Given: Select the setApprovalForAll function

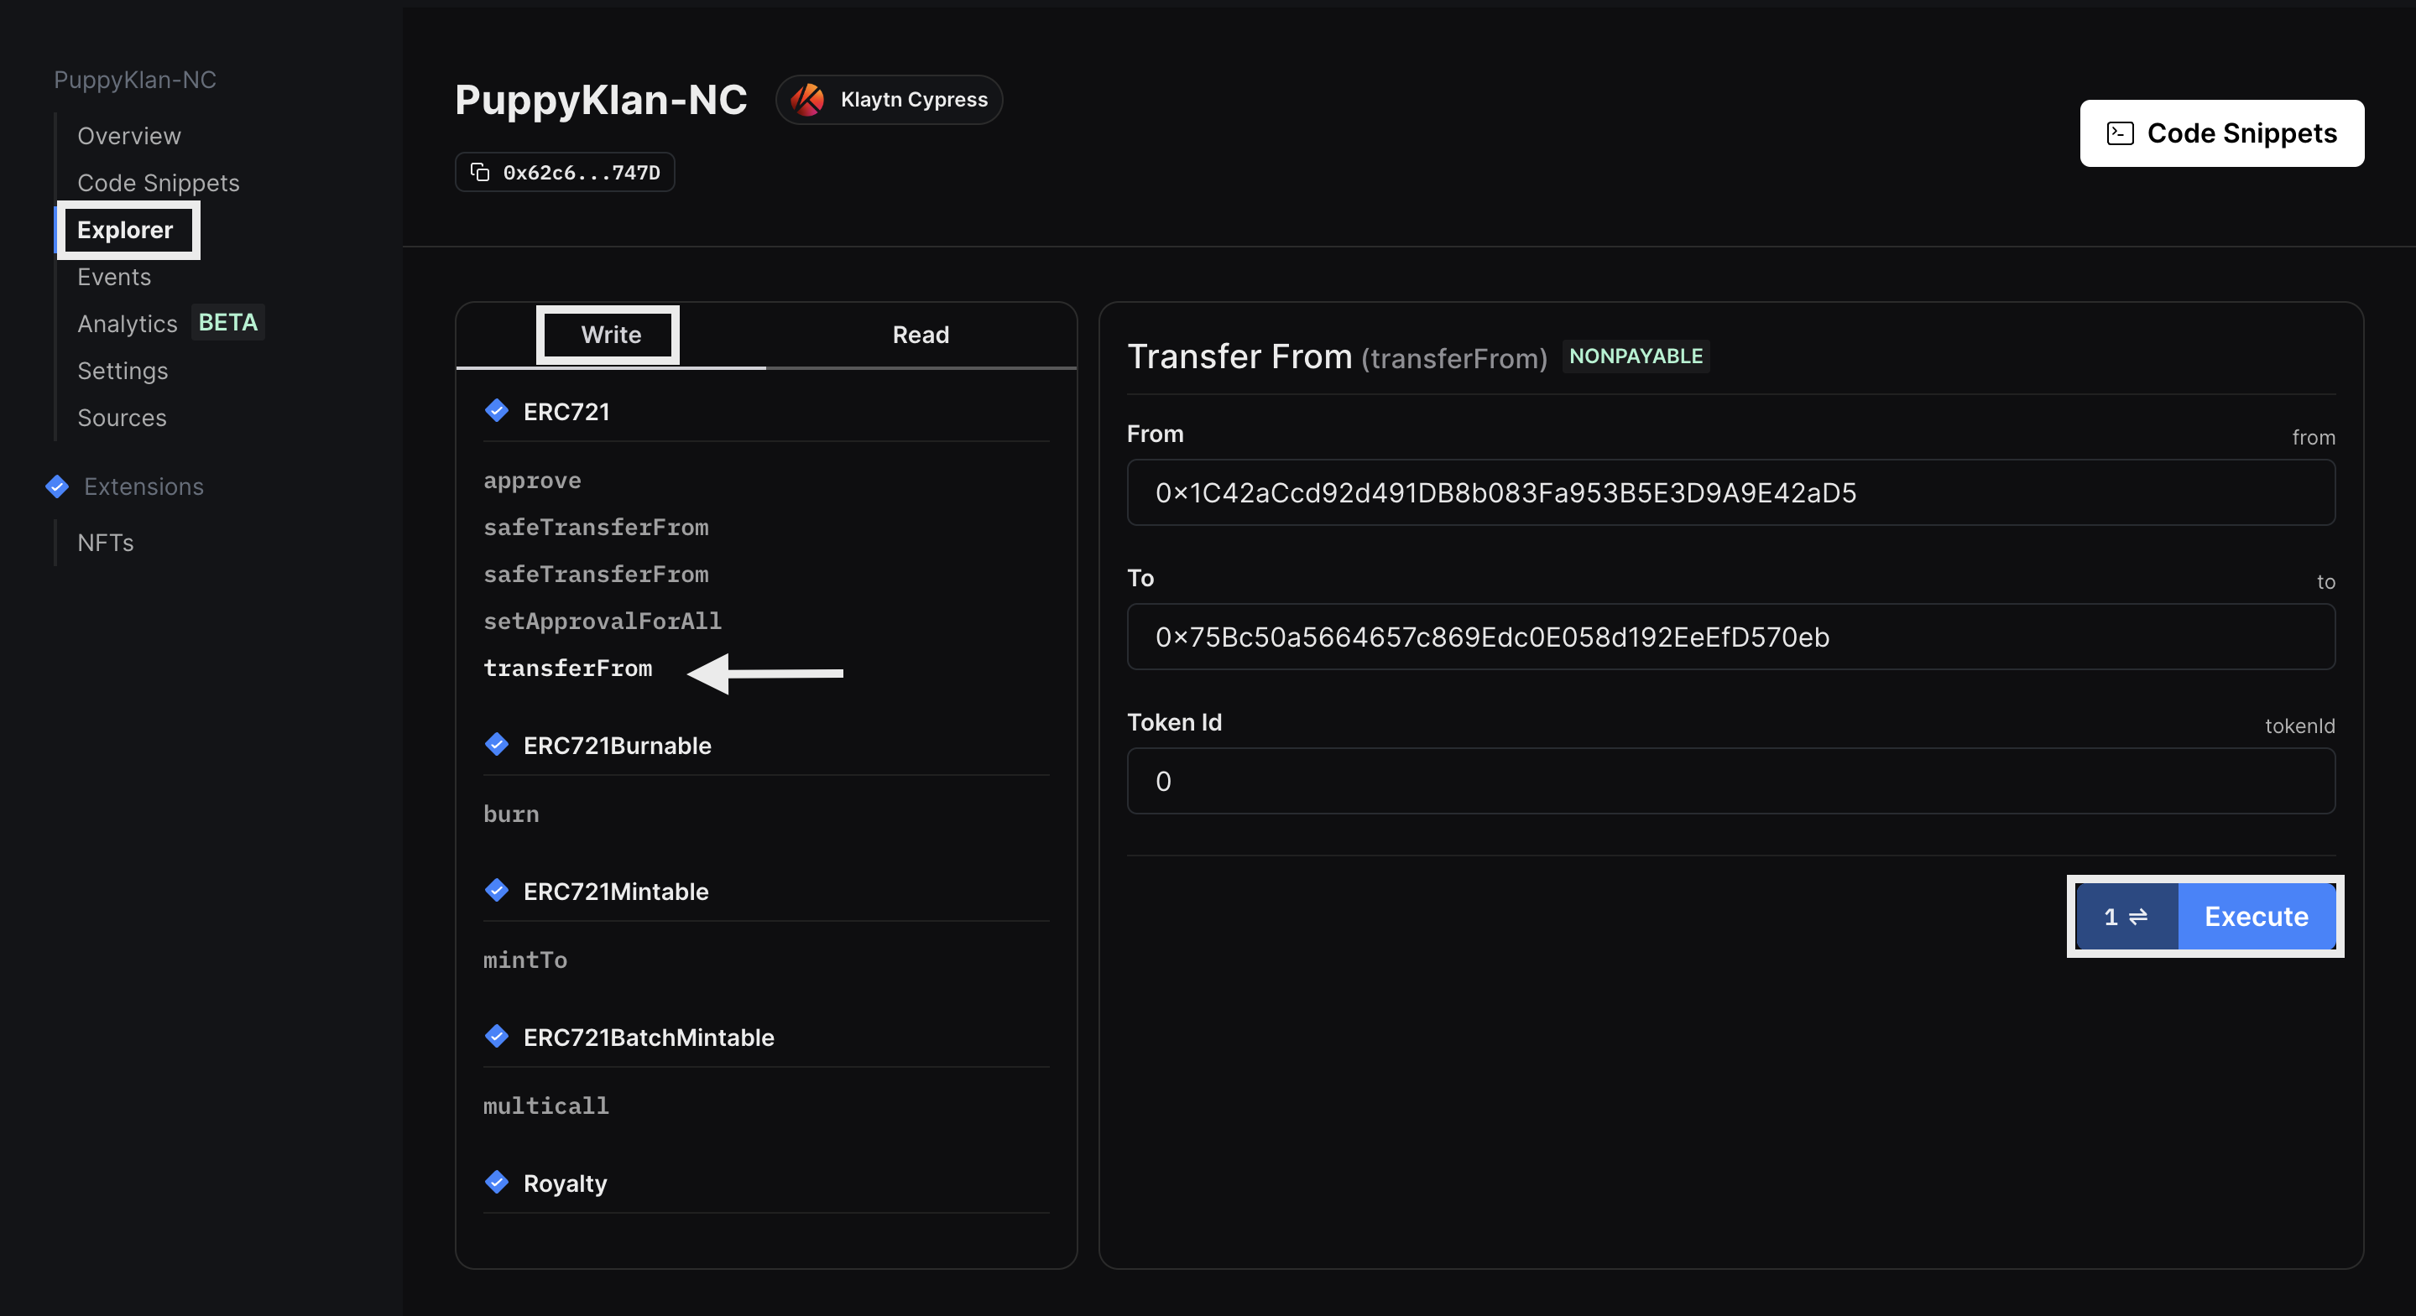Looking at the screenshot, I should [603, 621].
